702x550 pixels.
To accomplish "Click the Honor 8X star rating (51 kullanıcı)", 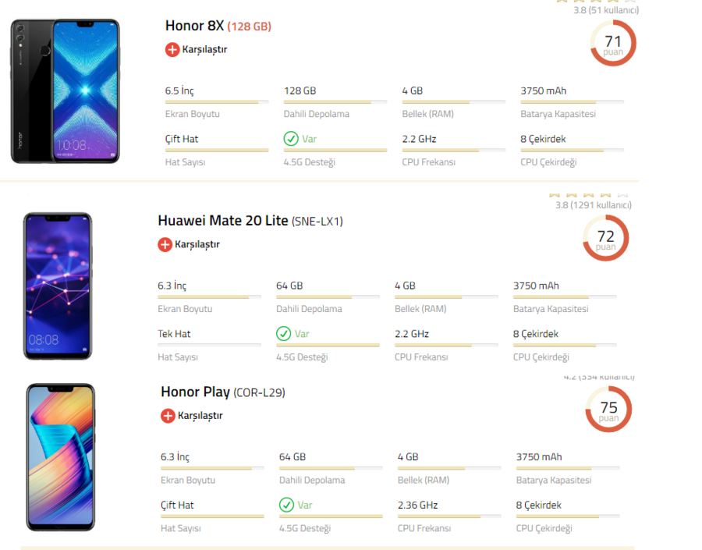I will pos(605,9).
